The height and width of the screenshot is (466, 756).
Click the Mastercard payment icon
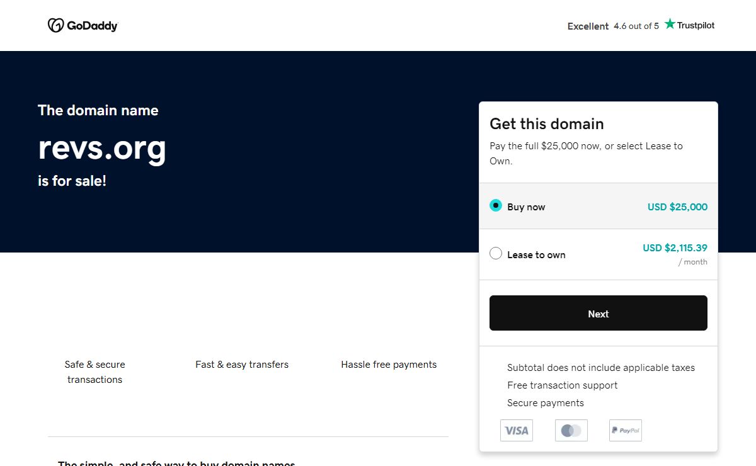click(x=571, y=431)
